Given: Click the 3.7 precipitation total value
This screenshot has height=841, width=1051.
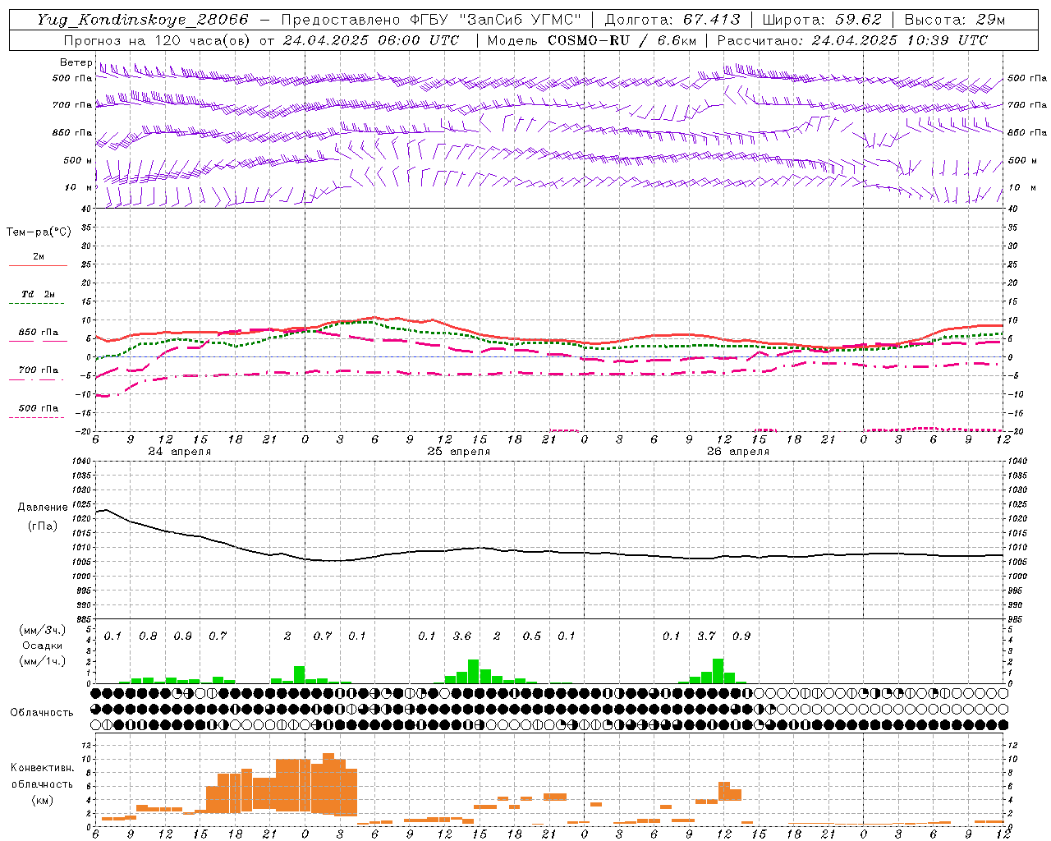Looking at the screenshot, I should point(707,636).
